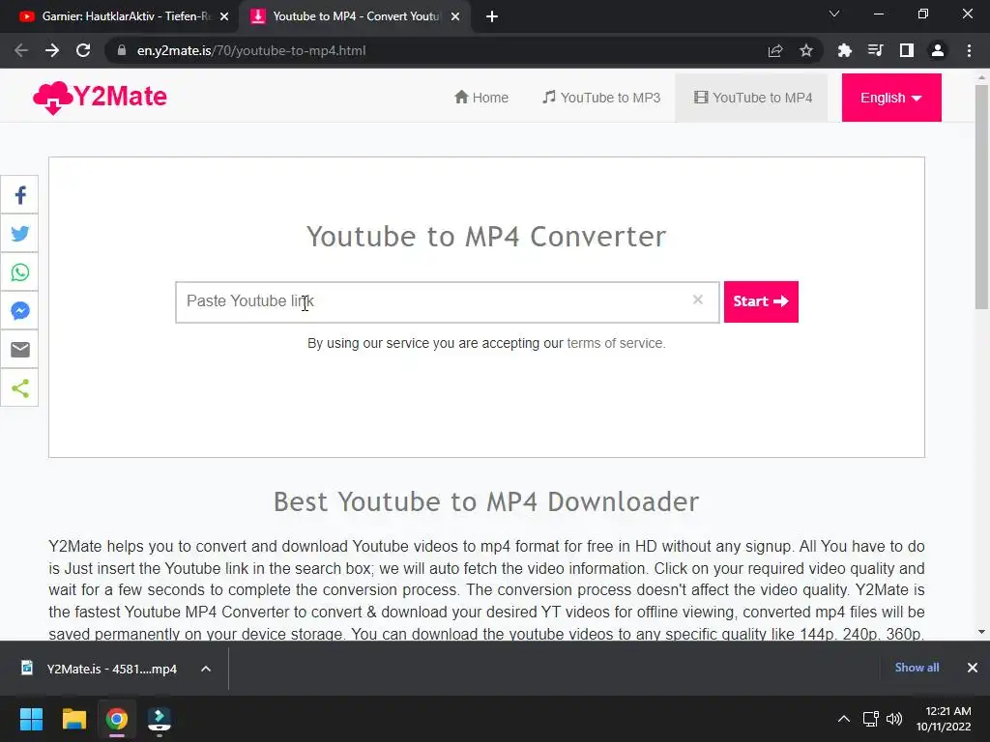Click the page vertical scrollbar thumb

coord(981,197)
